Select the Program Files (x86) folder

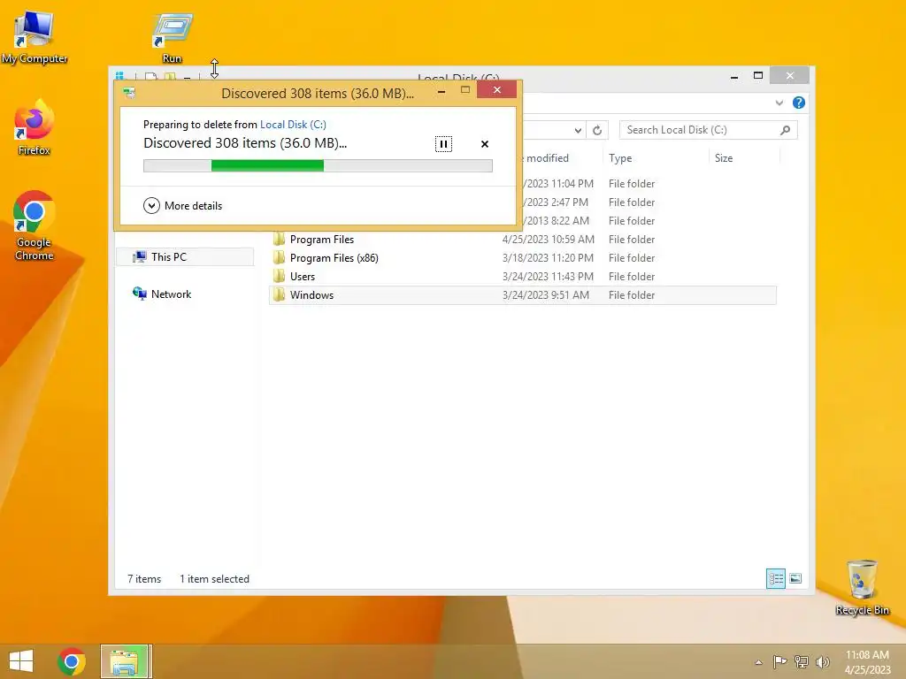click(334, 258)
